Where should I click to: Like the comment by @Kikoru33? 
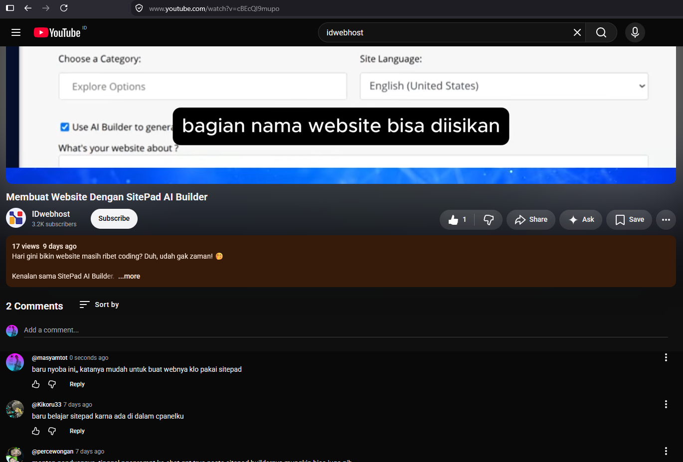pos(36,431)
